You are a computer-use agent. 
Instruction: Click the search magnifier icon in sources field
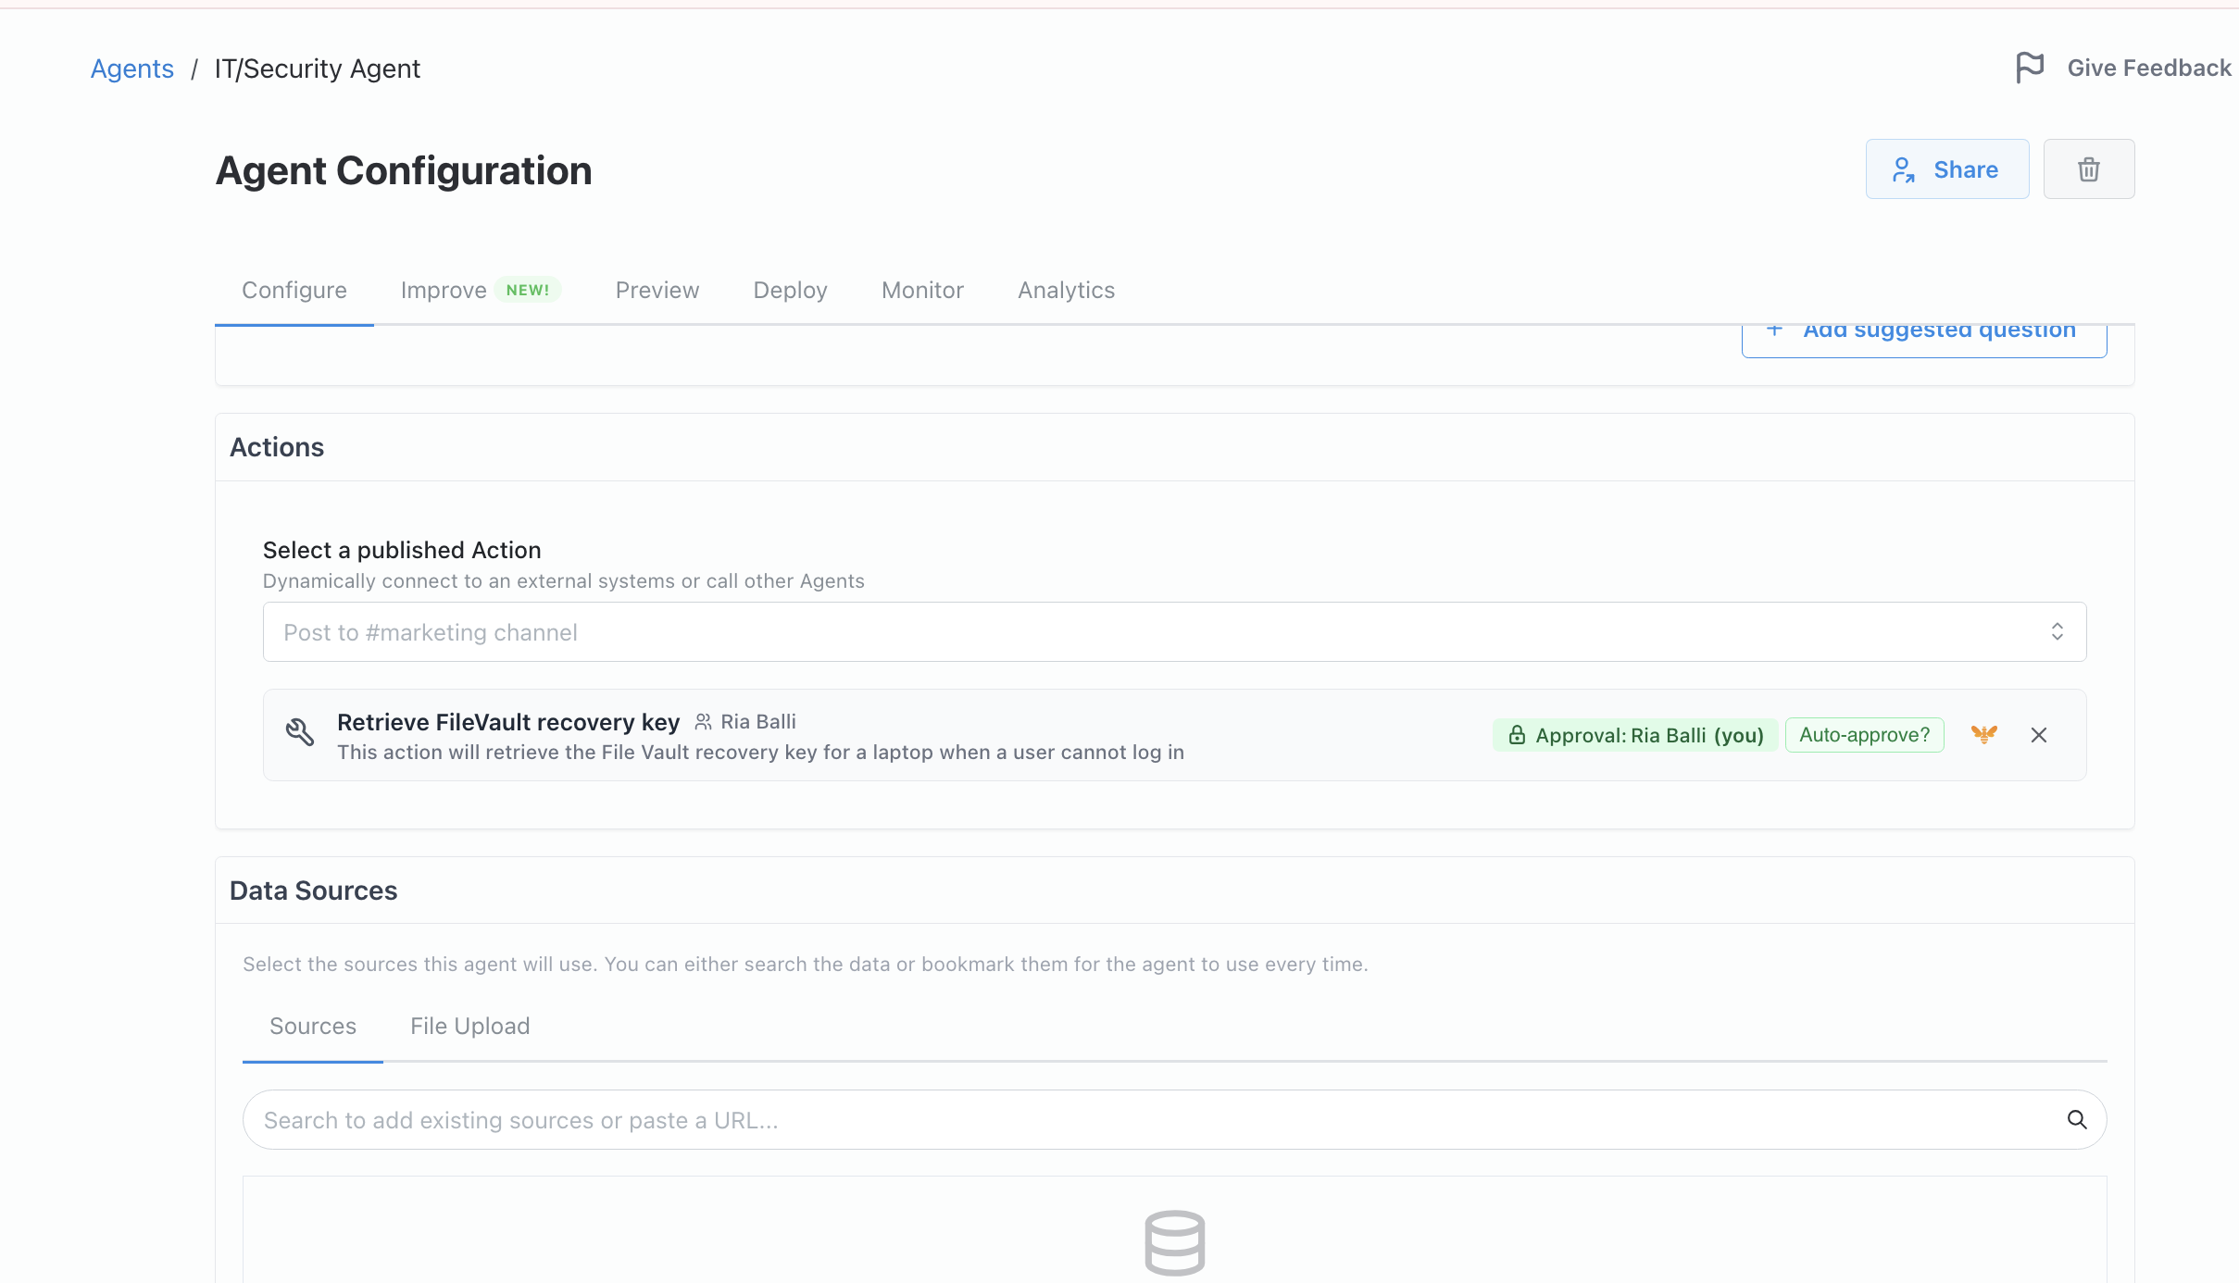tap(2077, 1120)
